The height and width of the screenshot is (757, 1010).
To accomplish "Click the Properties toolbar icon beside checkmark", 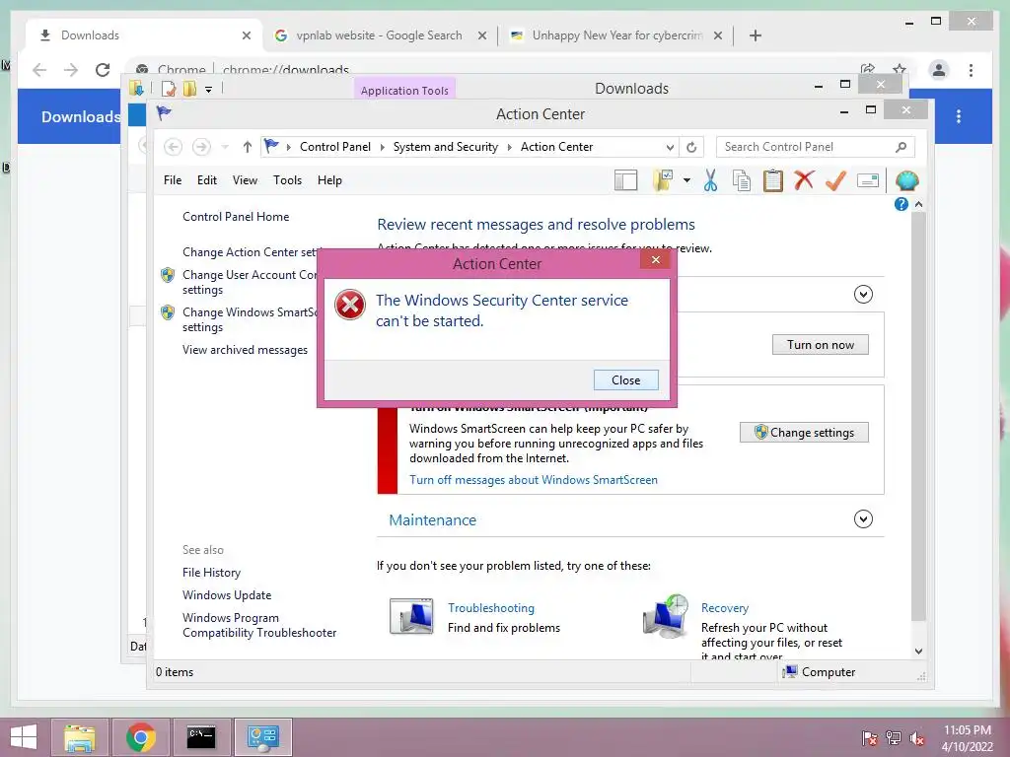I will tap(868, 181).
